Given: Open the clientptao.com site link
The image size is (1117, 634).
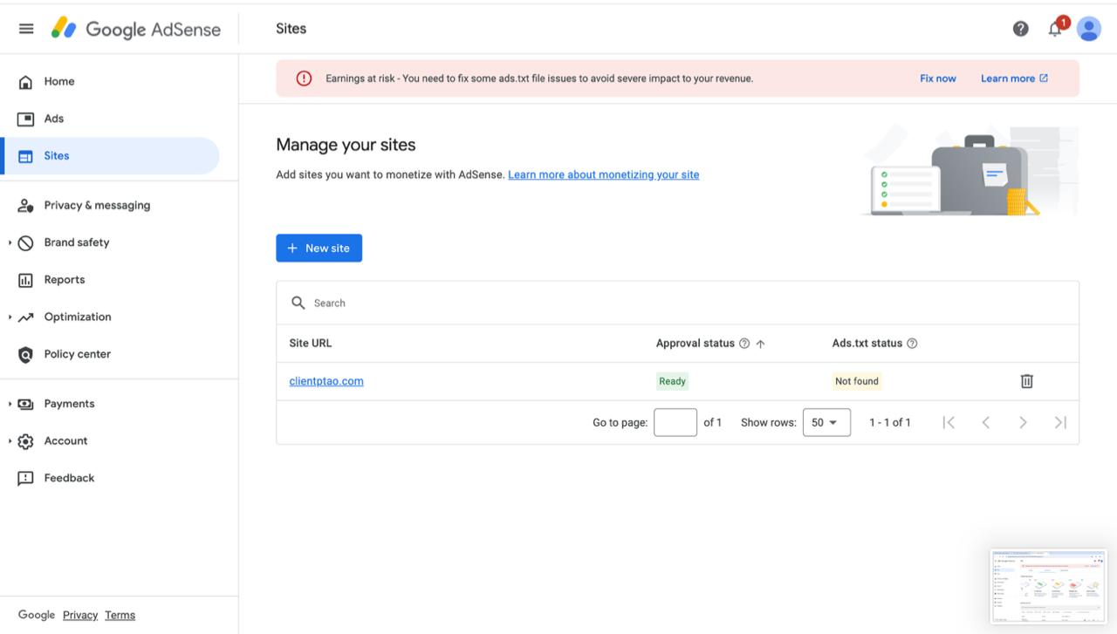Looking at the screenshot, I should [x=326, y=381].
